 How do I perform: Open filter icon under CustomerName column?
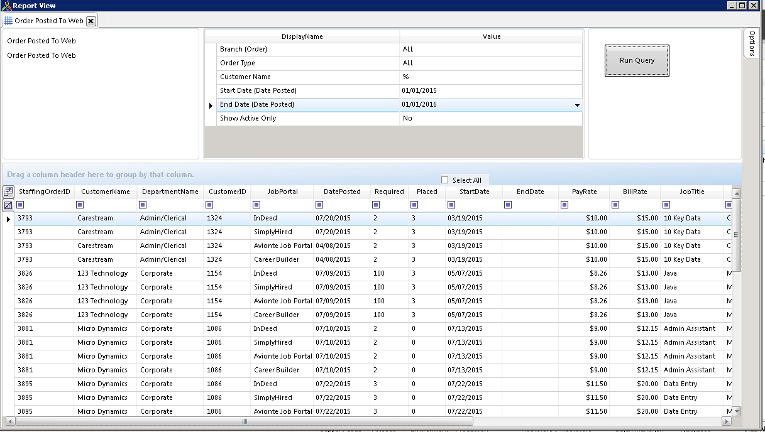tap(80, 205)
